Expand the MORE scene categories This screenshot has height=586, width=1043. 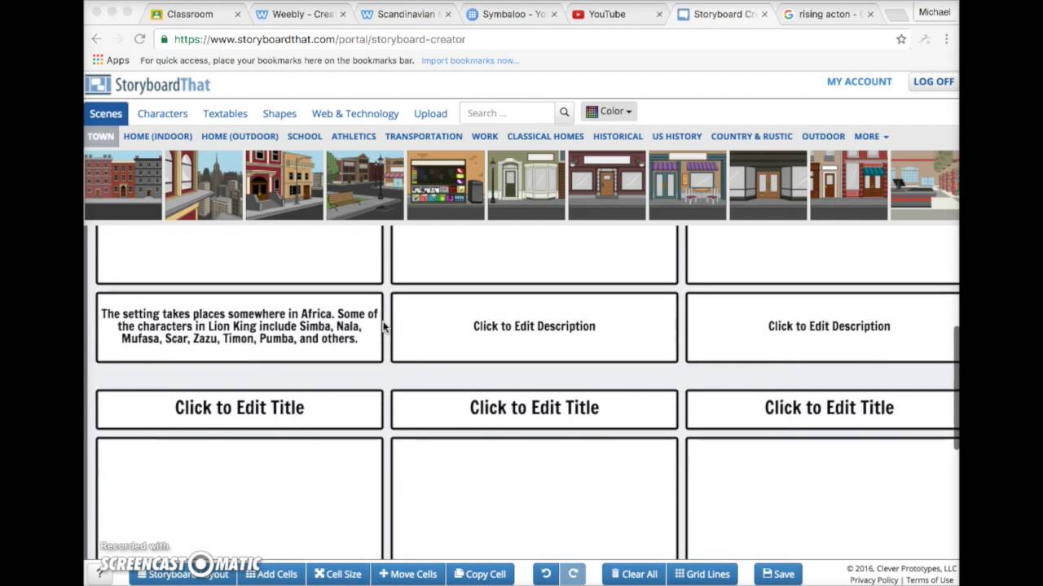(871, 137)
